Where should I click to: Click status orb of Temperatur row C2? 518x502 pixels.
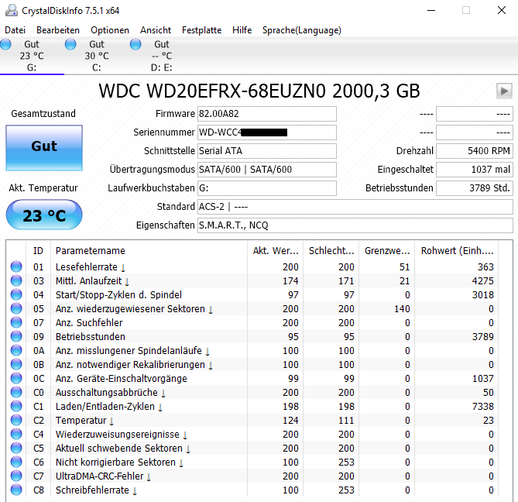pos(16,420)
